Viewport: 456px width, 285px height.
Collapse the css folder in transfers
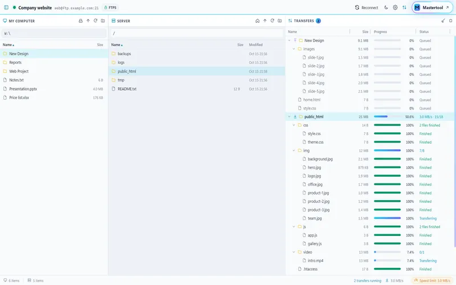click(294, 125)
